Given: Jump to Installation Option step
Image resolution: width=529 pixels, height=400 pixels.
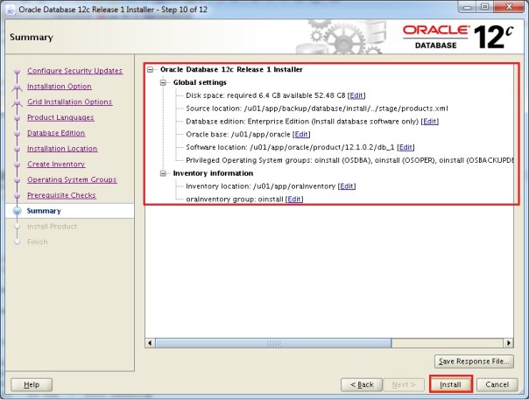Looking at the screenshot, I should pos(59,87).
